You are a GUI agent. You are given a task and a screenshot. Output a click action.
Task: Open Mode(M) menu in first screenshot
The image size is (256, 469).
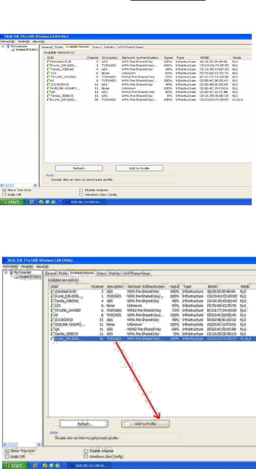pyautogui.click(x=23, y=41)
